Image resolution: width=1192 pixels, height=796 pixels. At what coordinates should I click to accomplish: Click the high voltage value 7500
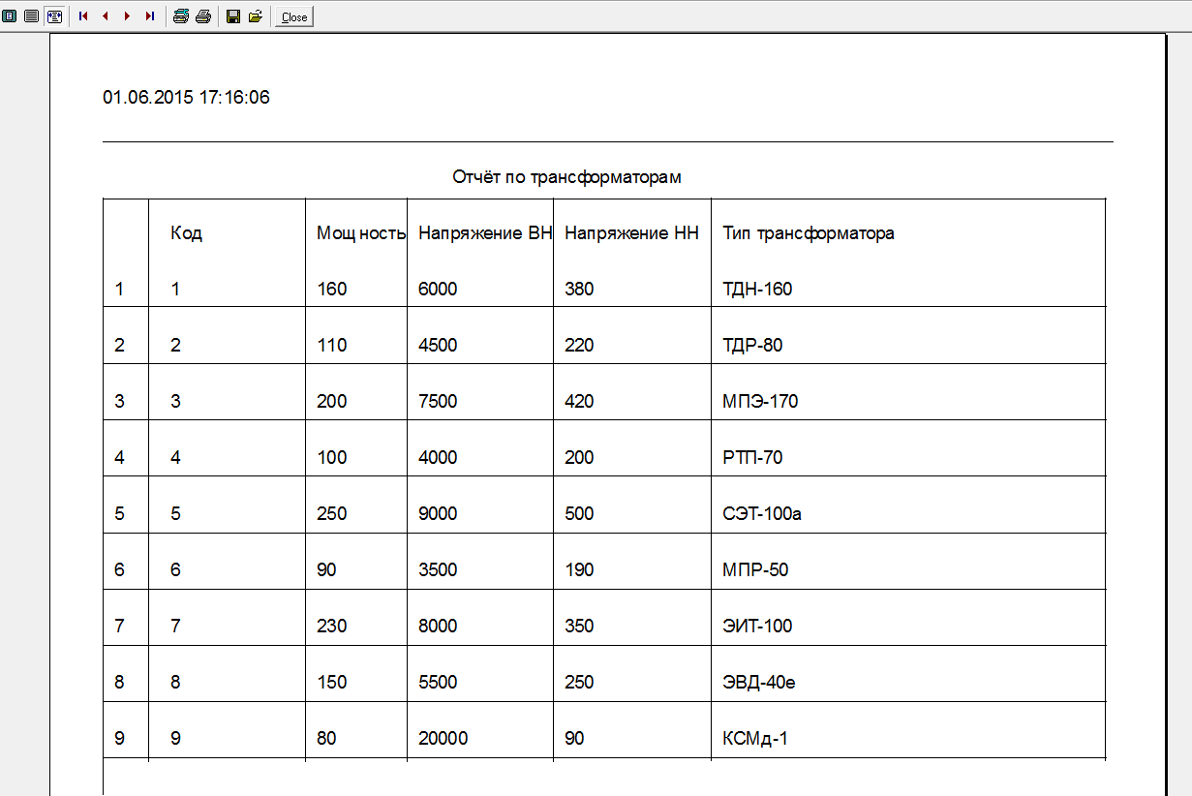point(438,401)
